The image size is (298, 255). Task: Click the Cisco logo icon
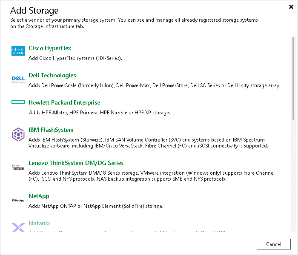[x=18, y=51]
